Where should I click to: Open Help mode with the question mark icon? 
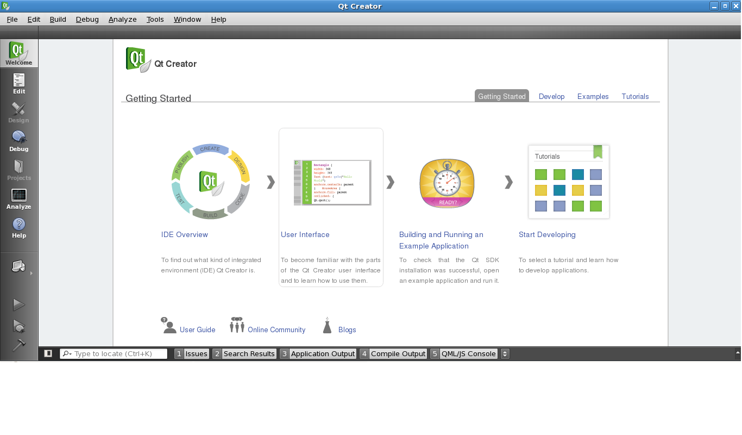point(19,227)
